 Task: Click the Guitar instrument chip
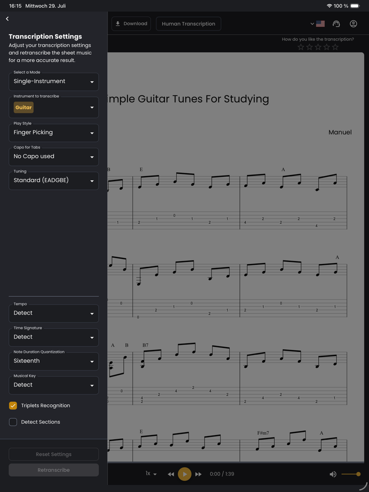click(23, 107)
